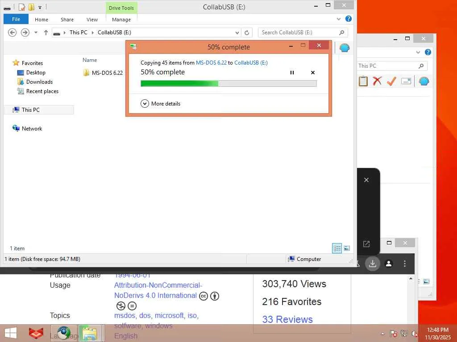This screenshot has width=457, height=342.
Task: Open the recent locations dropdown arrow
Action: tap(36, 33)
